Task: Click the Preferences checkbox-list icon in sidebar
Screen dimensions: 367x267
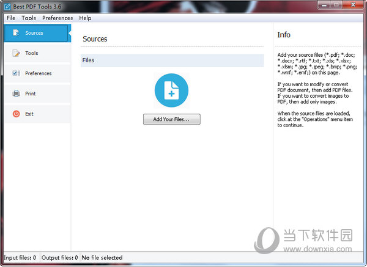Action: point(16,73)
